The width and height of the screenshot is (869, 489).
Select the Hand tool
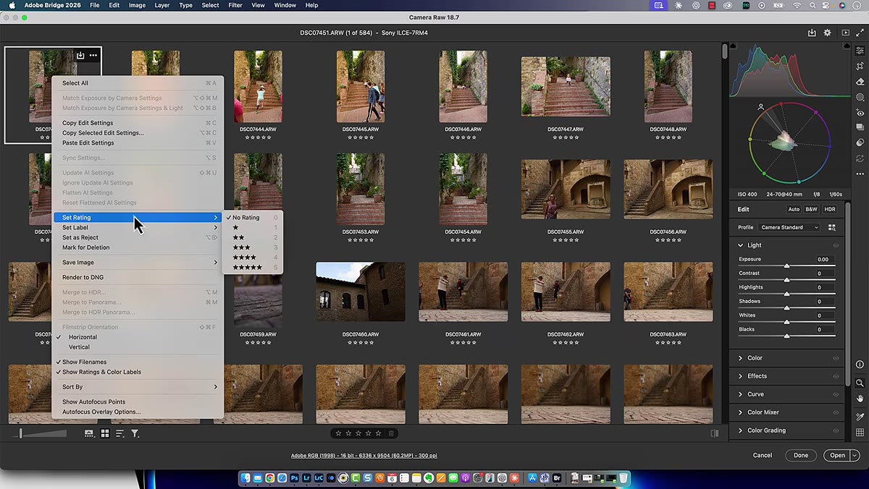[x=860, y=399]
